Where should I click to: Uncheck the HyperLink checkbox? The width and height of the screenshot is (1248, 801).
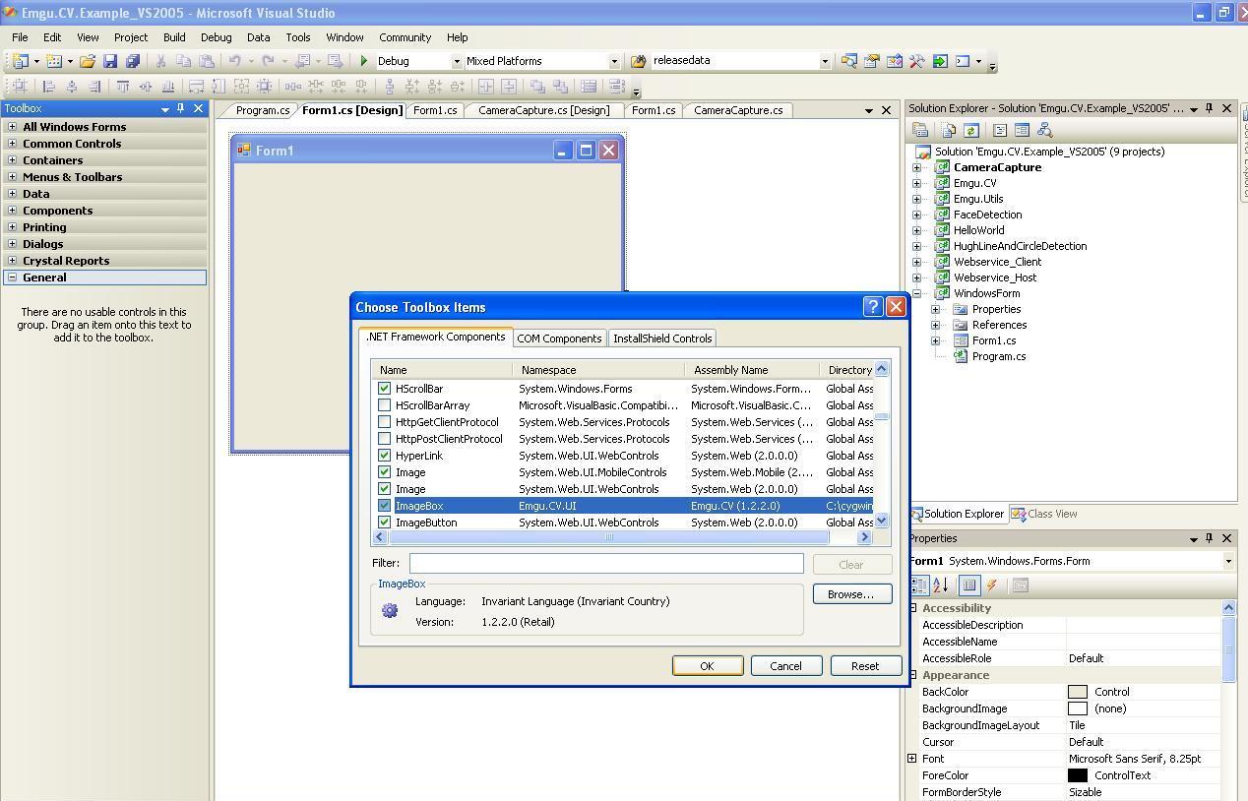tap(385, 456)
